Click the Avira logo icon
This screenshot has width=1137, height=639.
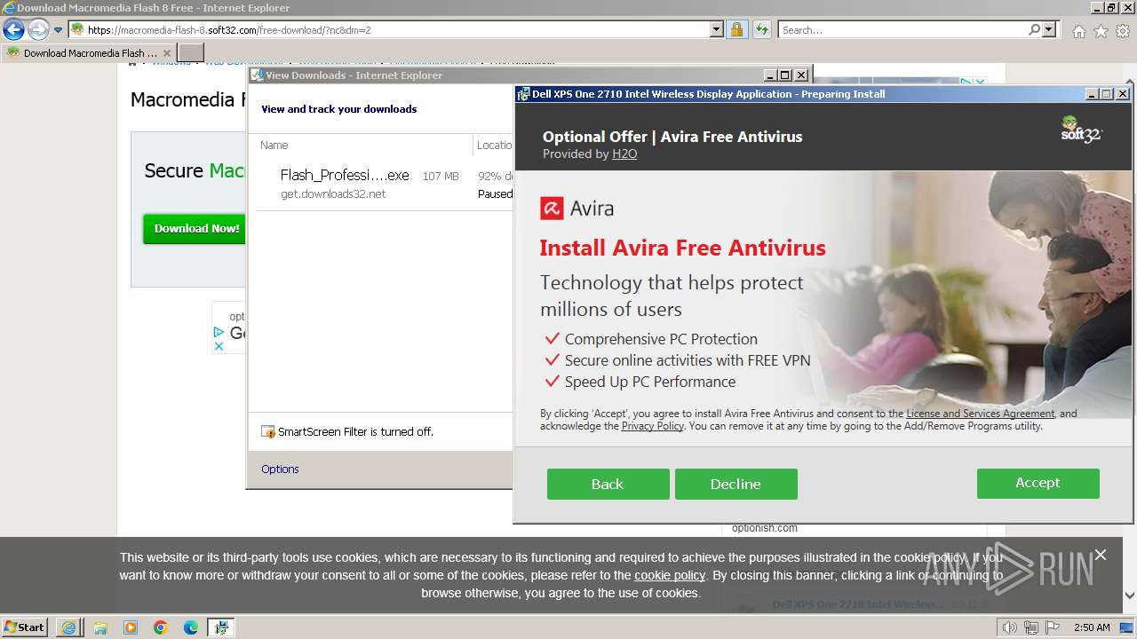coord(551,209)
